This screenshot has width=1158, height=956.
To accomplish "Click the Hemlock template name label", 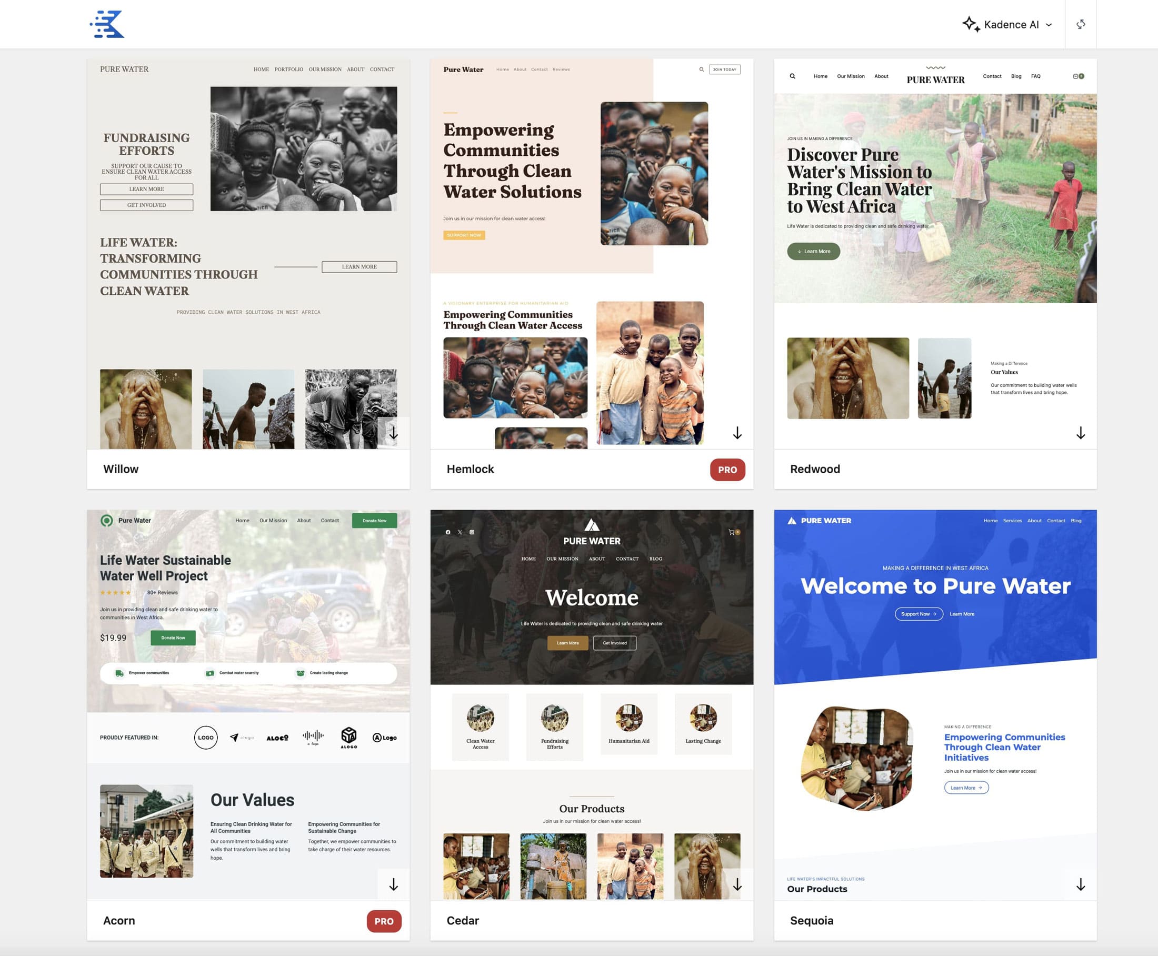I will coord(470,469).
